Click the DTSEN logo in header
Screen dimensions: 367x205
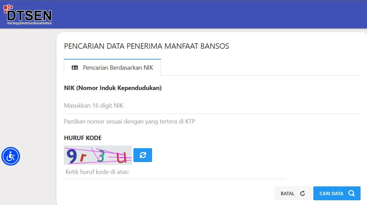[27, 15]
